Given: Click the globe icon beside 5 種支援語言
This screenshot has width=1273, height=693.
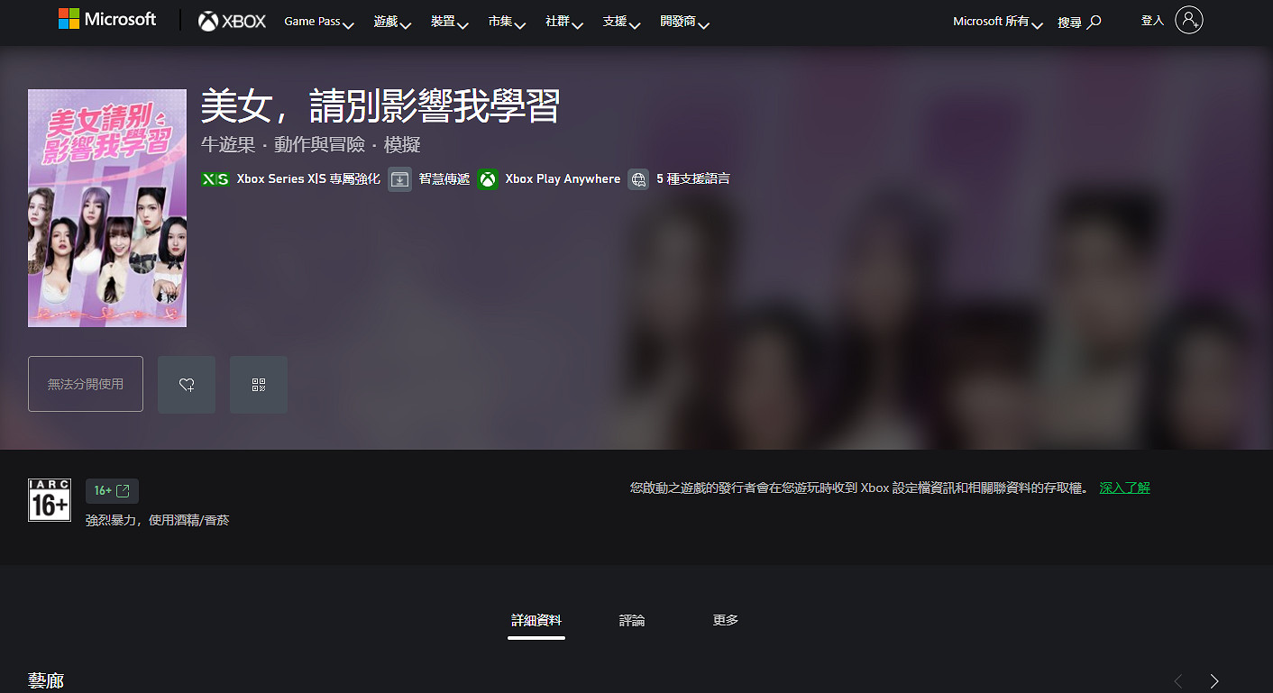Looking at the screenshot, I should (x=638, y=179).
